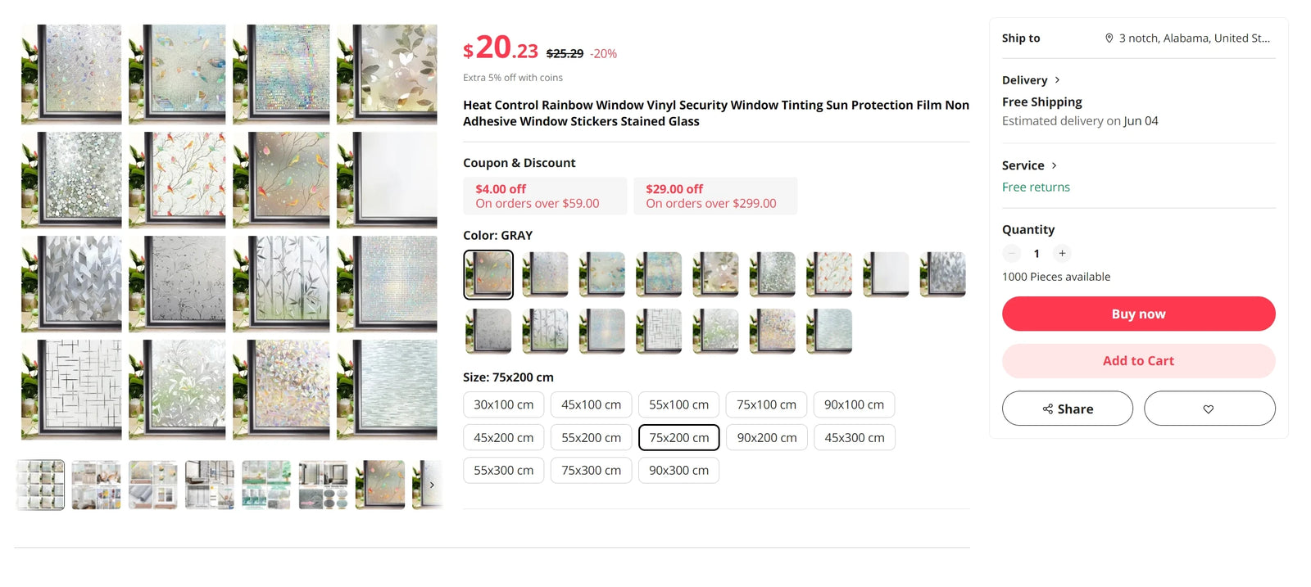Open the Ship to address selector

1187,38
